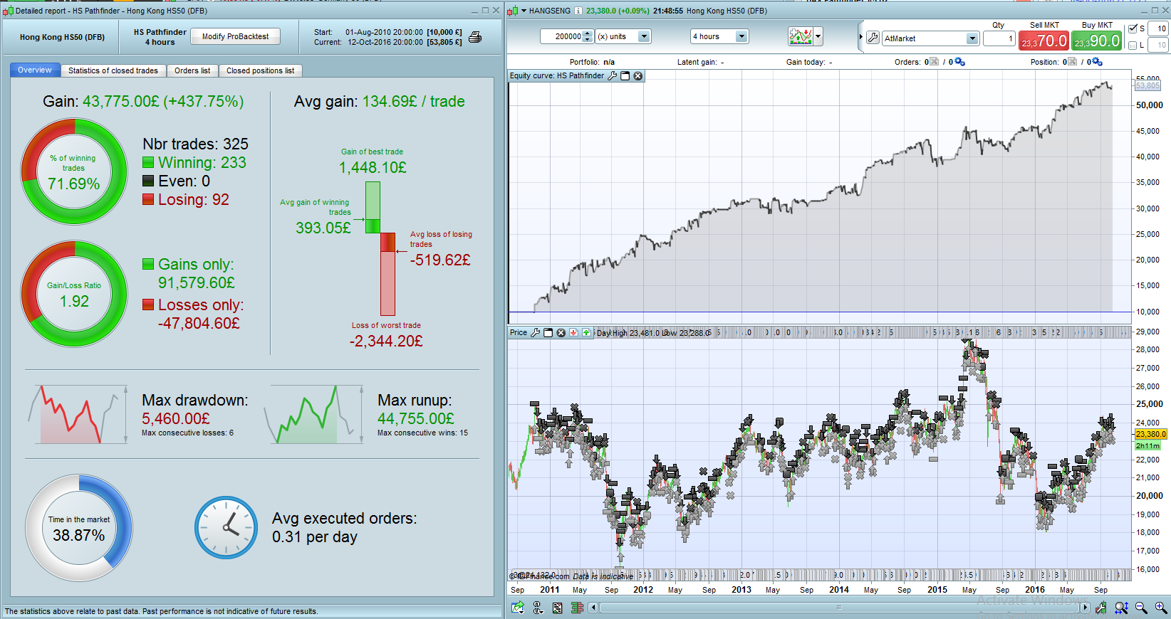Maximize the Equity curve panel

point(625,76)
